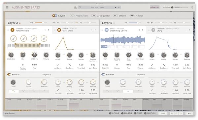
Task: Open Release Synthetic dropdown in Glass Brass
Action: 93,61
